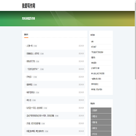The image size is (136, 136).
Task: Open the article title that begins with a quotation mark
Action: point(33,69)
